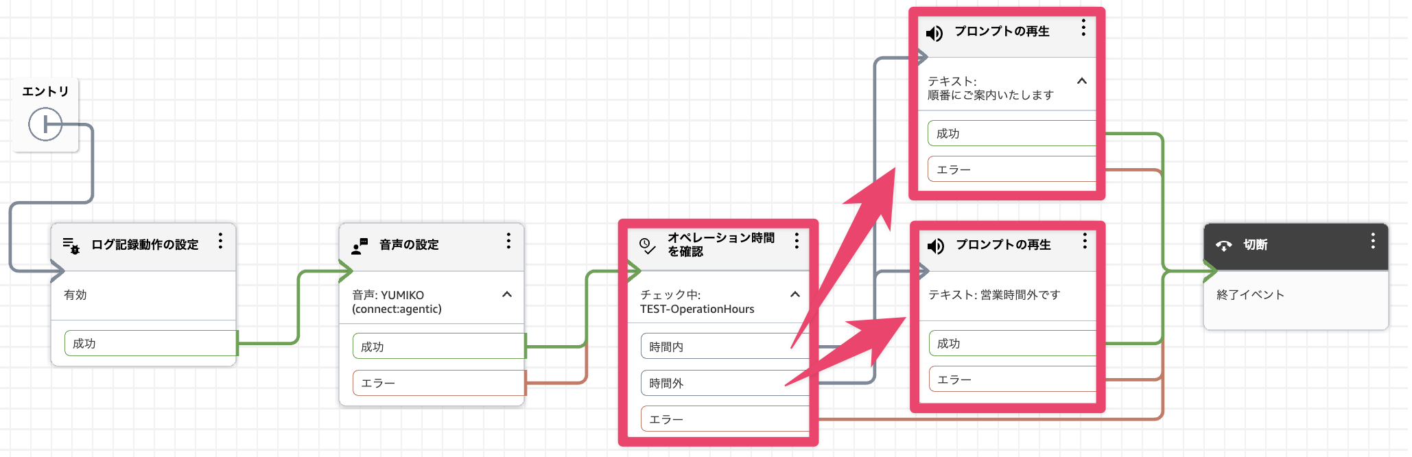1412x457 pixels.
Task: Select 成功 output of the 順番にご案内いたします prompt
Action: pos(1013,133)
